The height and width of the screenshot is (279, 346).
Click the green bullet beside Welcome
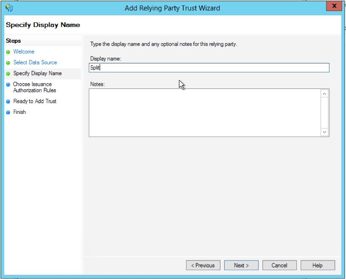point(8,52)
